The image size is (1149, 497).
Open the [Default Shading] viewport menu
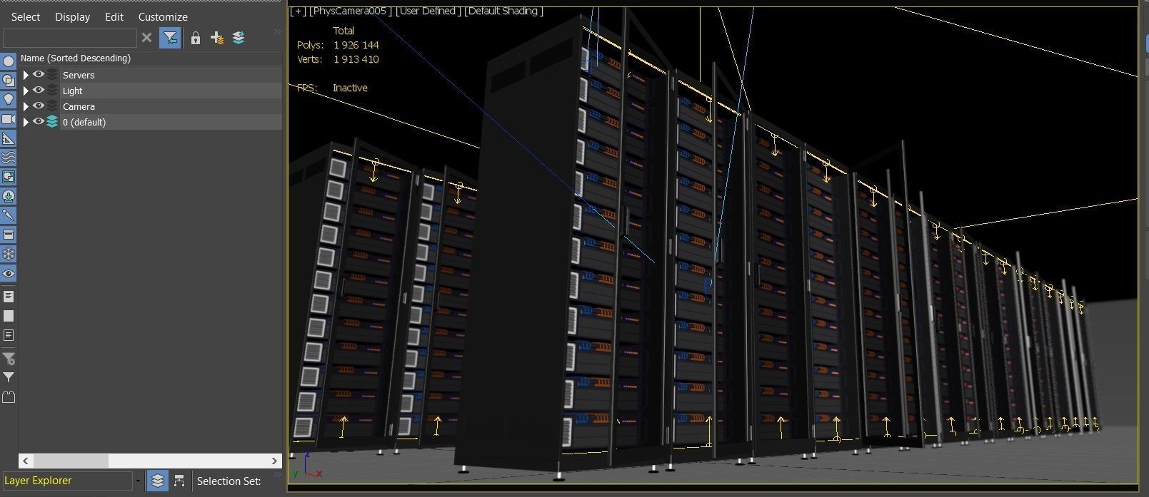[503, 11]
